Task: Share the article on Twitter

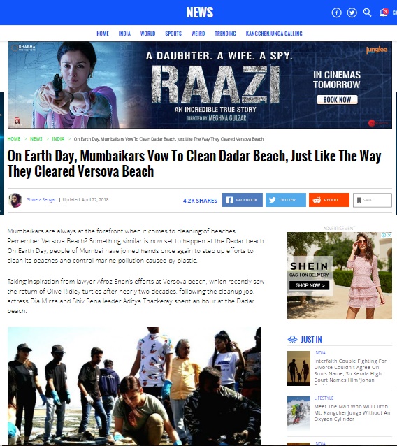Action: (286, 200)
